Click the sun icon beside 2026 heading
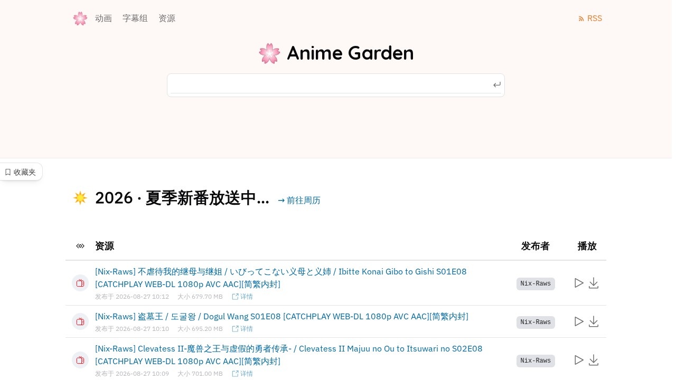 (x=80, y=198)
